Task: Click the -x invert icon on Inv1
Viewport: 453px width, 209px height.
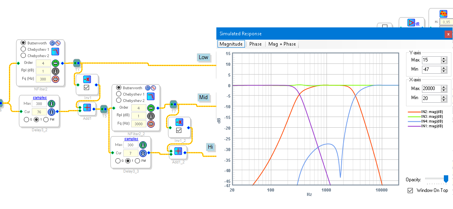Action: coord(87,79)
